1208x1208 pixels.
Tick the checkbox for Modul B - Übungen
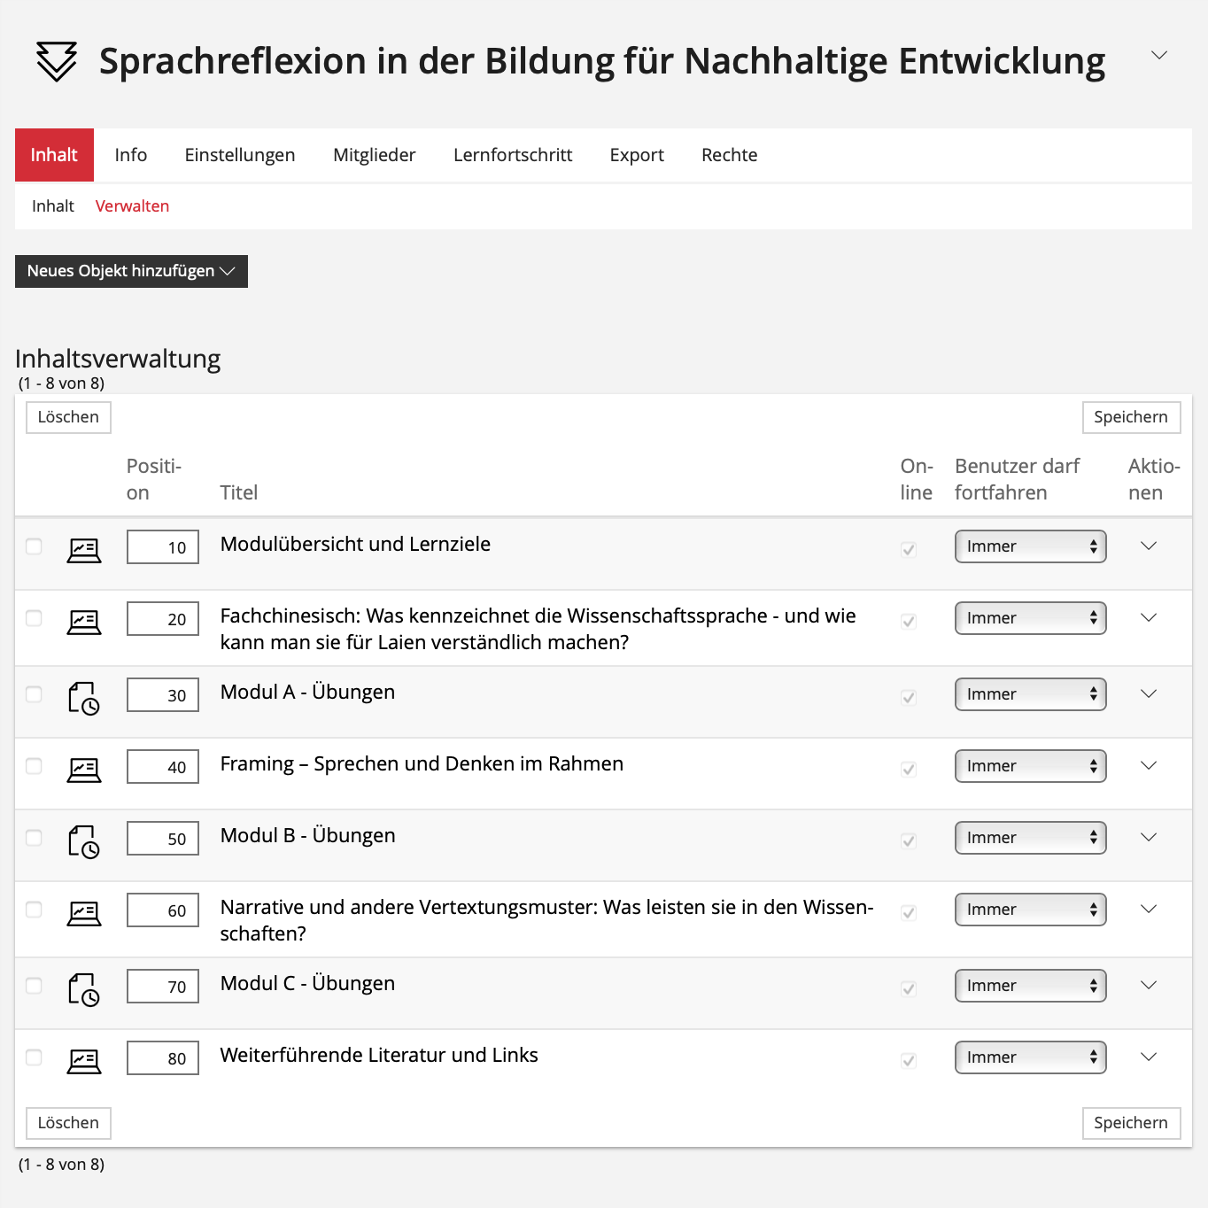(x=34, y=838)
